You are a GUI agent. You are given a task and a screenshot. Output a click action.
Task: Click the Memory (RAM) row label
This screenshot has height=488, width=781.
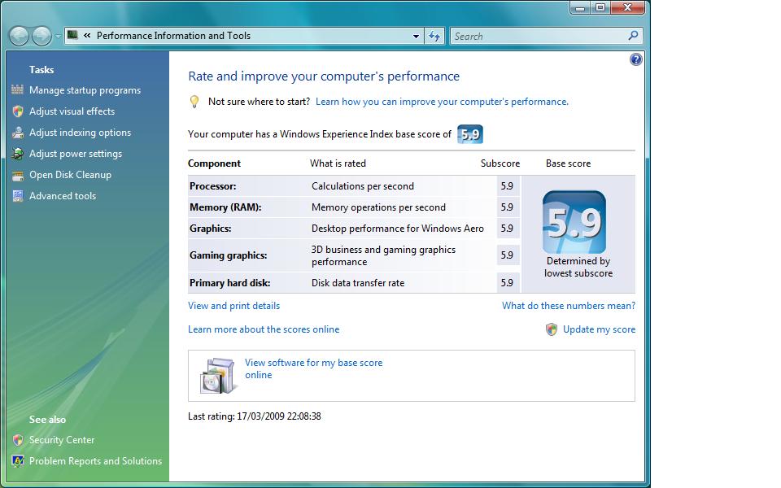[x=225, y=207]
